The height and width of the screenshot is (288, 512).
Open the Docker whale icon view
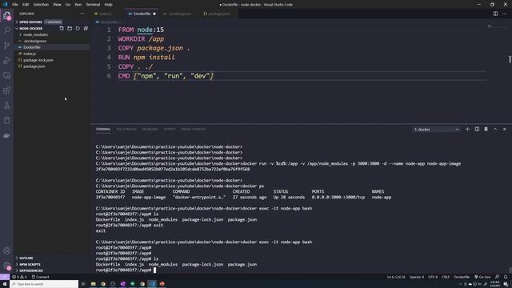[7, 135]
